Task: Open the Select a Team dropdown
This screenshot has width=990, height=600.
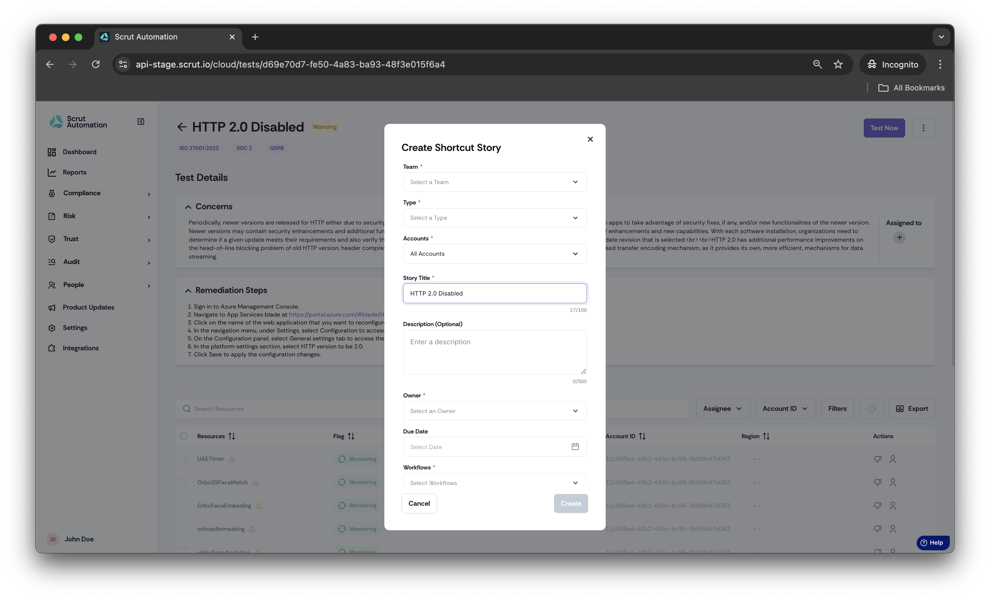Action: pyautogui.click(x=494, y=182)
